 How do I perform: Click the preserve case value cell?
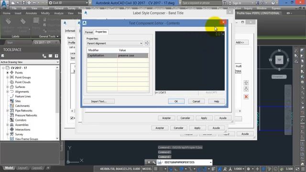133,55
